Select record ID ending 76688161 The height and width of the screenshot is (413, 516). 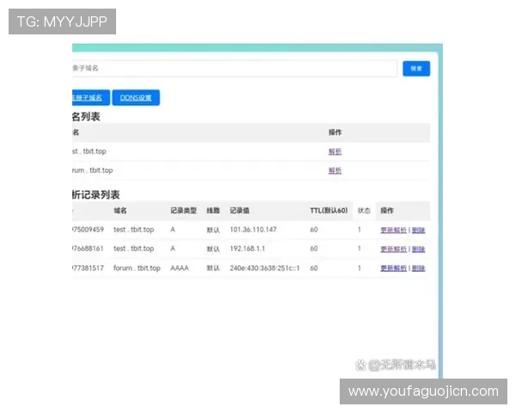pyautogui.click(x=88, y=249)
